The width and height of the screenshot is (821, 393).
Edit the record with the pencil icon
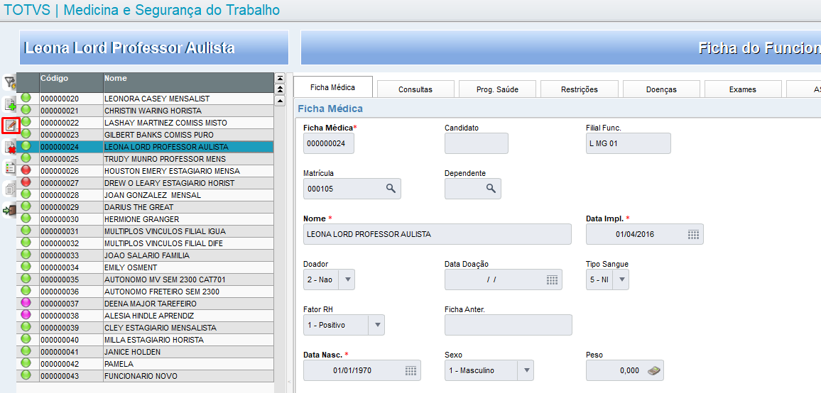(11, 126)
